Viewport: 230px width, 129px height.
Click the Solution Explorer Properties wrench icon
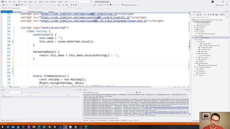pyautogui.click(x=221, y=15)
